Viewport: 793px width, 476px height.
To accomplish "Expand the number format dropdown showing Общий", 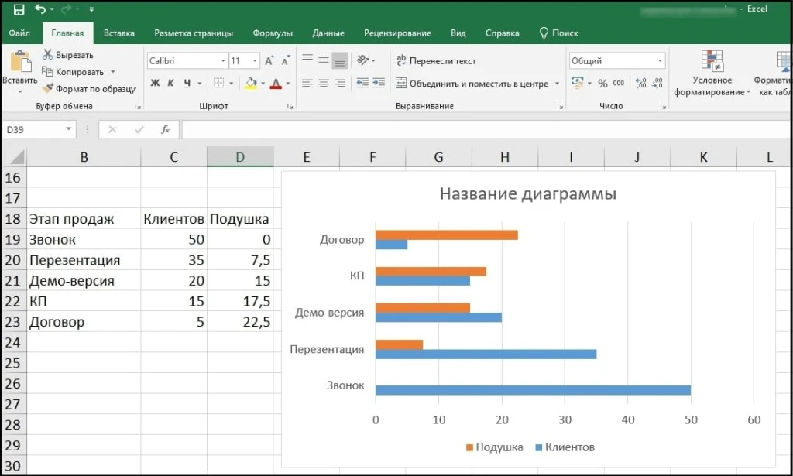I will click(660, 60).
